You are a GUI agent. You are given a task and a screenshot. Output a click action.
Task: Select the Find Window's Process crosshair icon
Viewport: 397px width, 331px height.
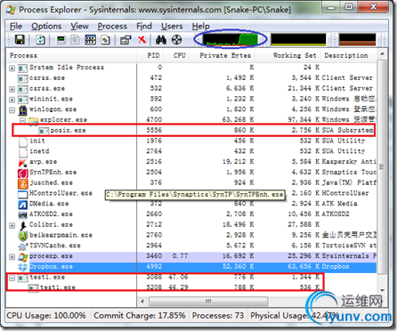tap(177, 39)
